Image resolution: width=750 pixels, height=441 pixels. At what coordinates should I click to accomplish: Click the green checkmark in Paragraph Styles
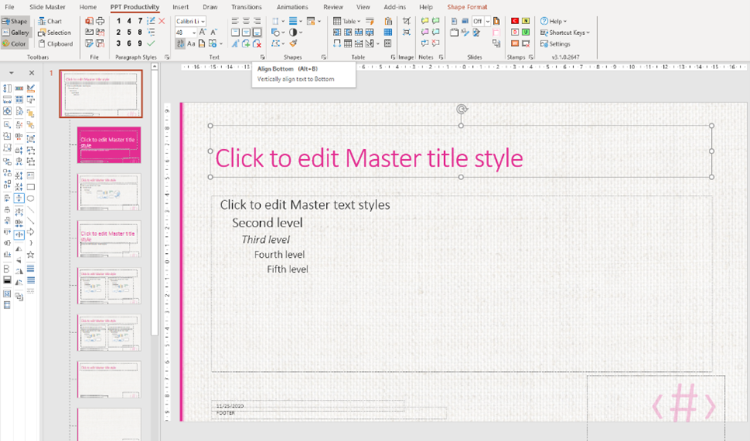(x=151, y=43)
